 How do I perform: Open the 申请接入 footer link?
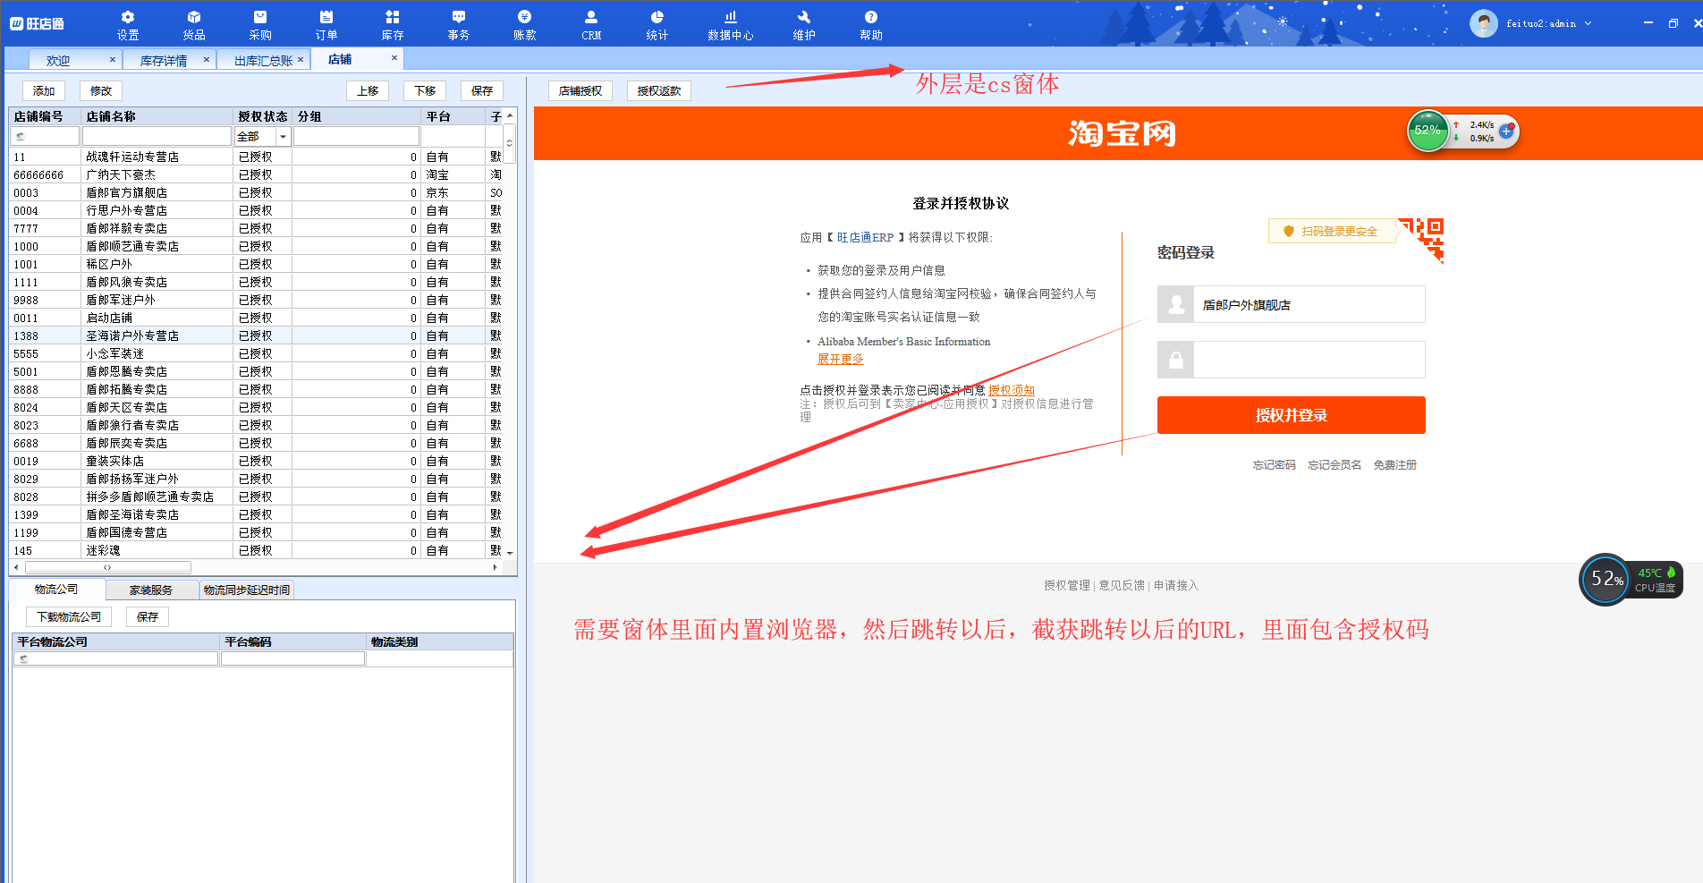(1175, 585)
